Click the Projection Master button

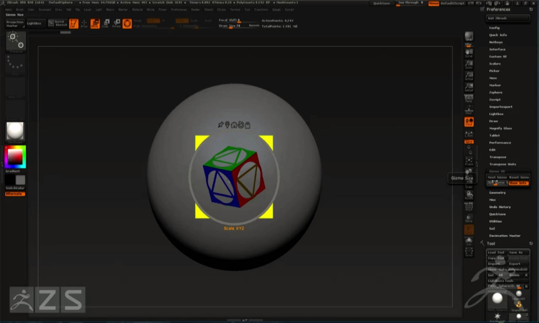point(15,24)
